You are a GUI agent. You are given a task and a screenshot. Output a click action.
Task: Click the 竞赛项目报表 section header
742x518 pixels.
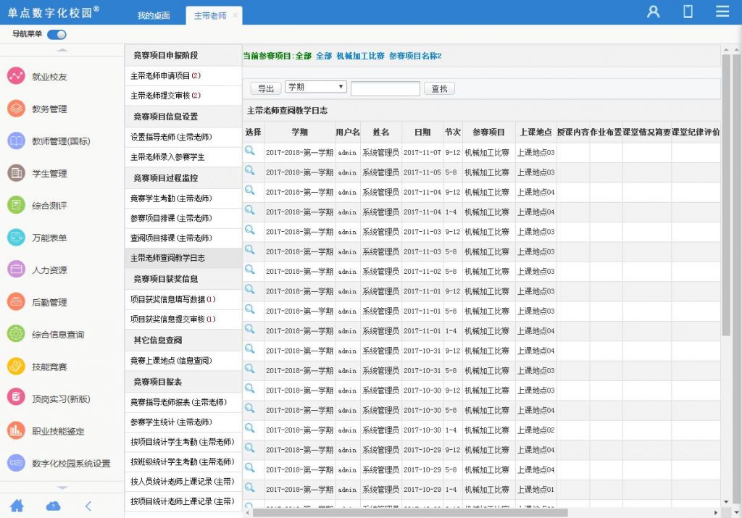click(183, 383)
